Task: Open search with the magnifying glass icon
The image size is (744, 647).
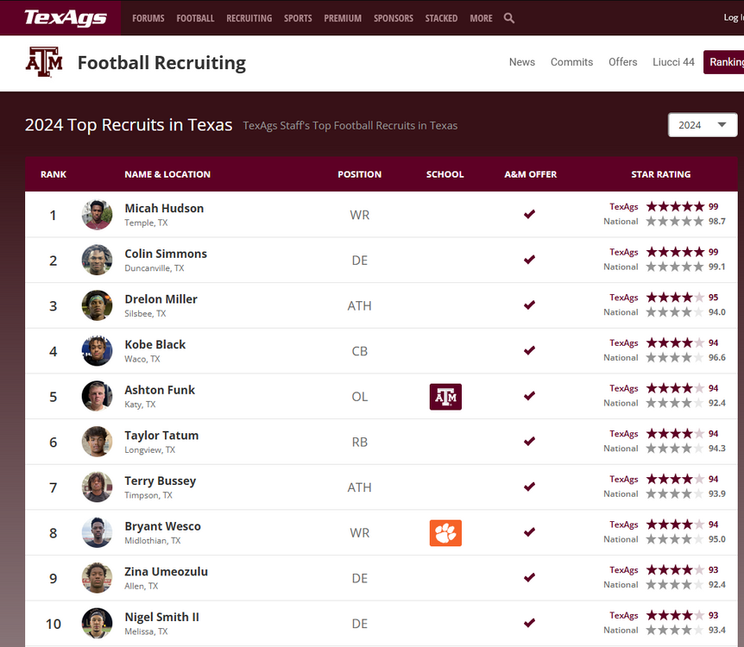Action: 509,18
